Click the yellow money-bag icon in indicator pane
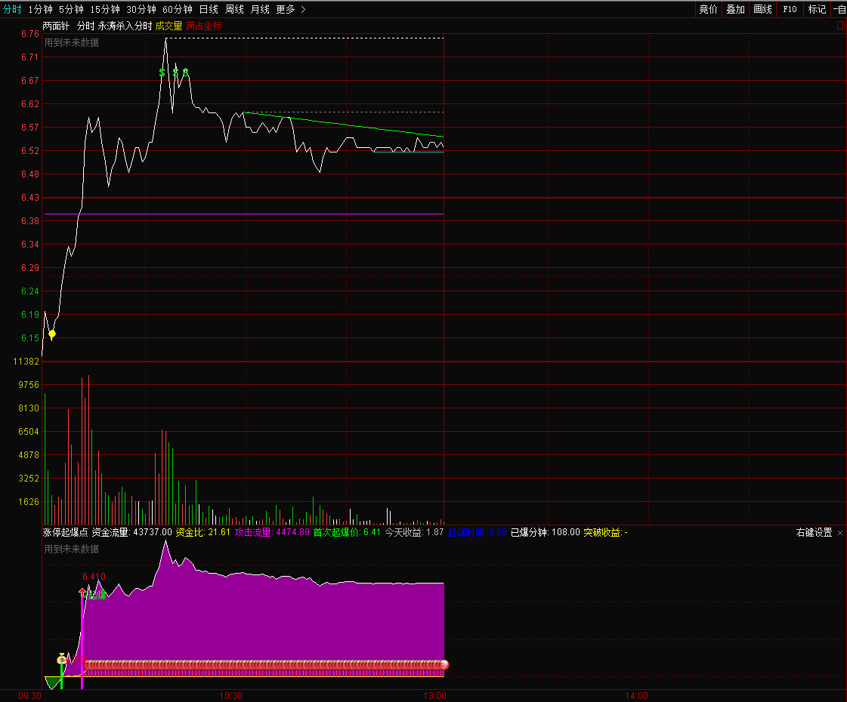Image resolution: width=847 pixels, height=702 pixels. [x=62, y=659]
